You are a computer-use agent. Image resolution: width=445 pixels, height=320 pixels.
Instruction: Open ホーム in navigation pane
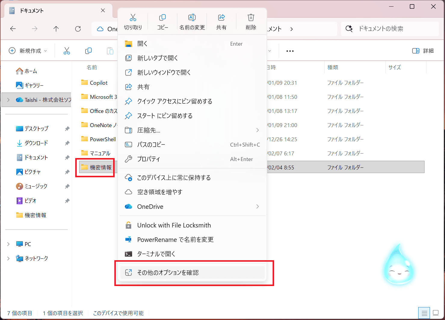click(x=26, y=71)
